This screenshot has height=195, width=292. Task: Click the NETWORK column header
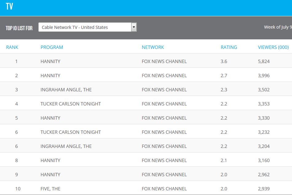(x=153, y=47)
